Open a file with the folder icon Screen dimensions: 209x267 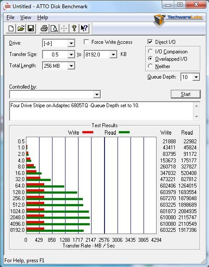coord(21,28)
